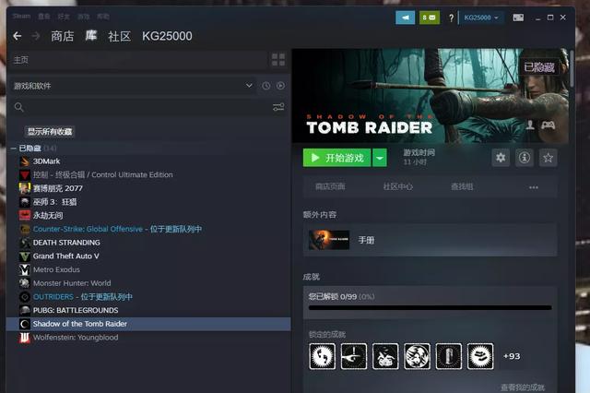Screen dimensions: 590x393
Task: Open the 社区 community tab
Action: tap(119, 36)
